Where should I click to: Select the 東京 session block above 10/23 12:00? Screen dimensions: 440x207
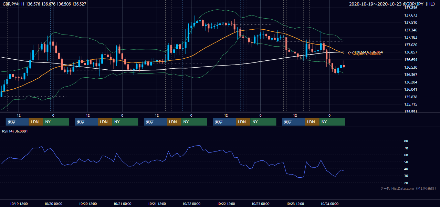coord(293,122)
